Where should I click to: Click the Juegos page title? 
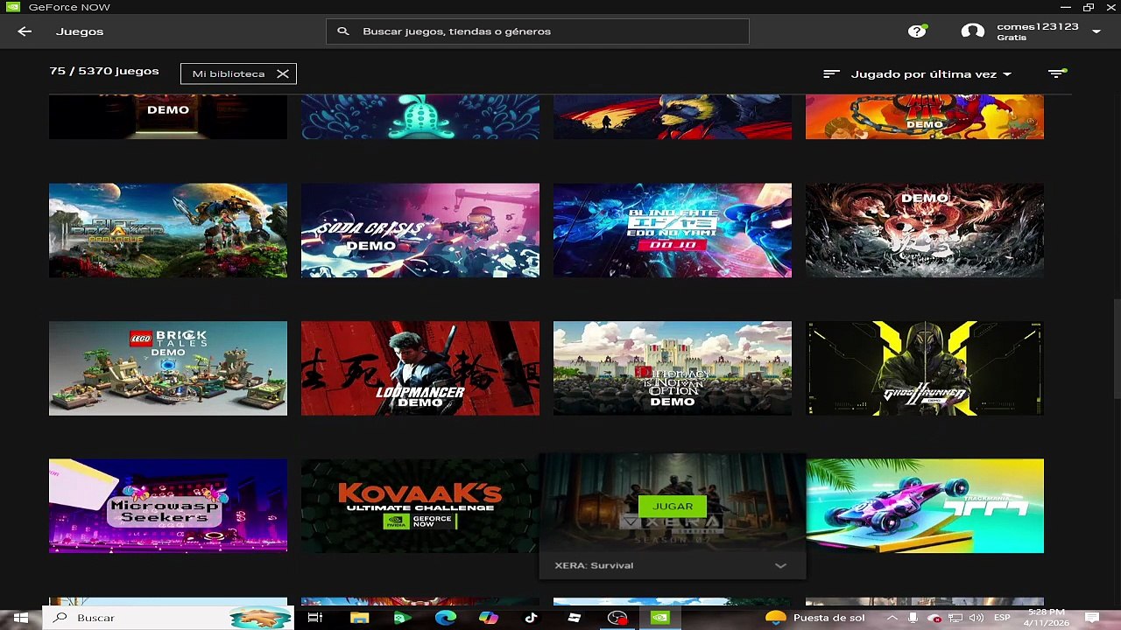[80, 31]
